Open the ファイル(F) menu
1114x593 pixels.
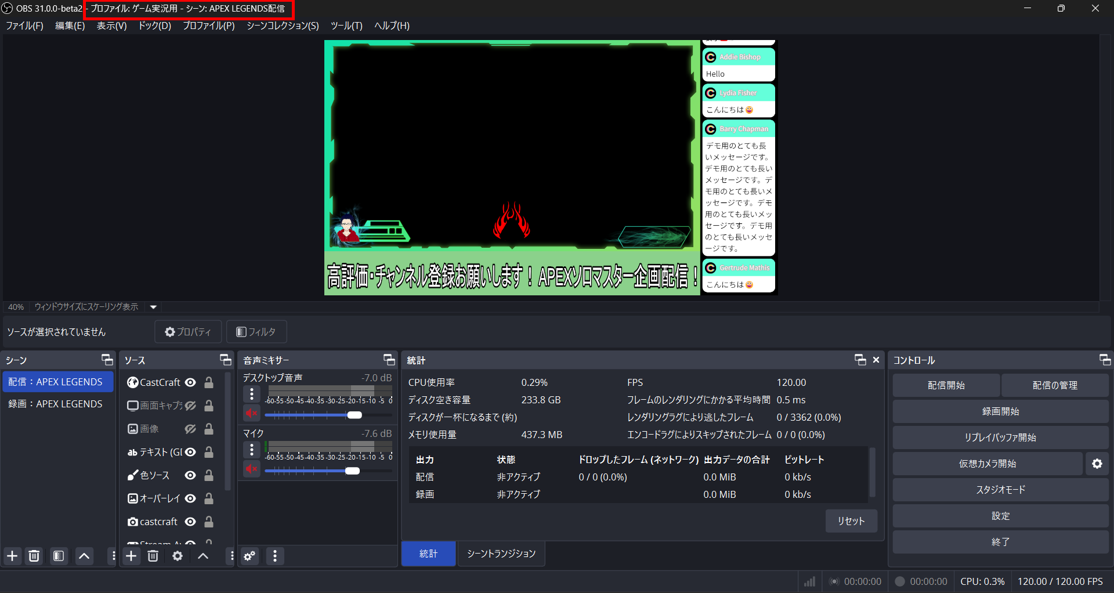tap(24, 26)
